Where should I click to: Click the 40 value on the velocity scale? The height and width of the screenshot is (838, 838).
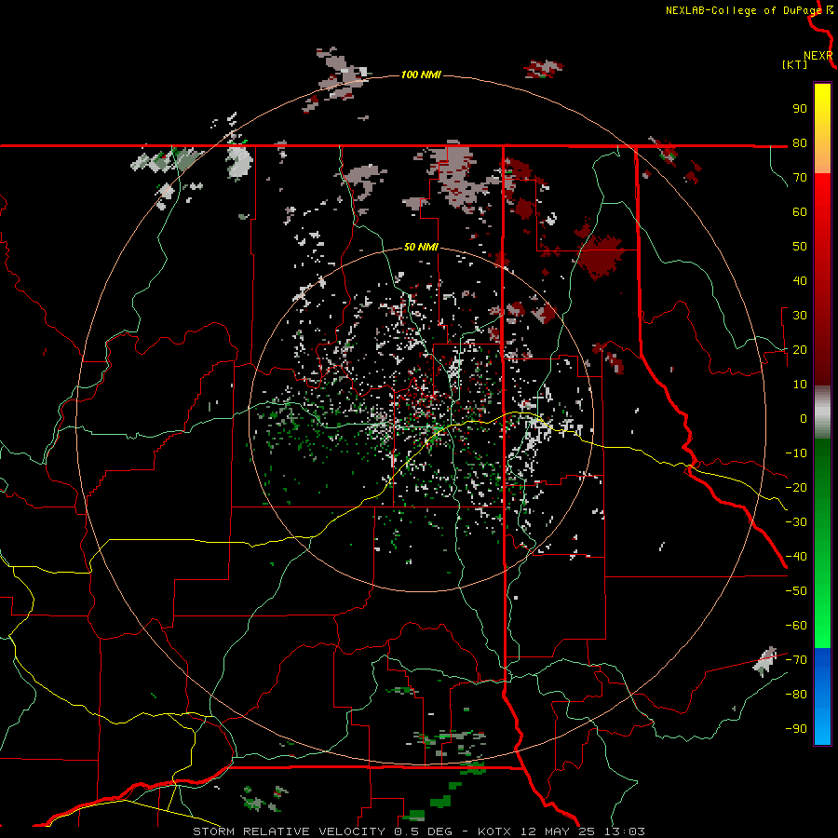point(800,280)
